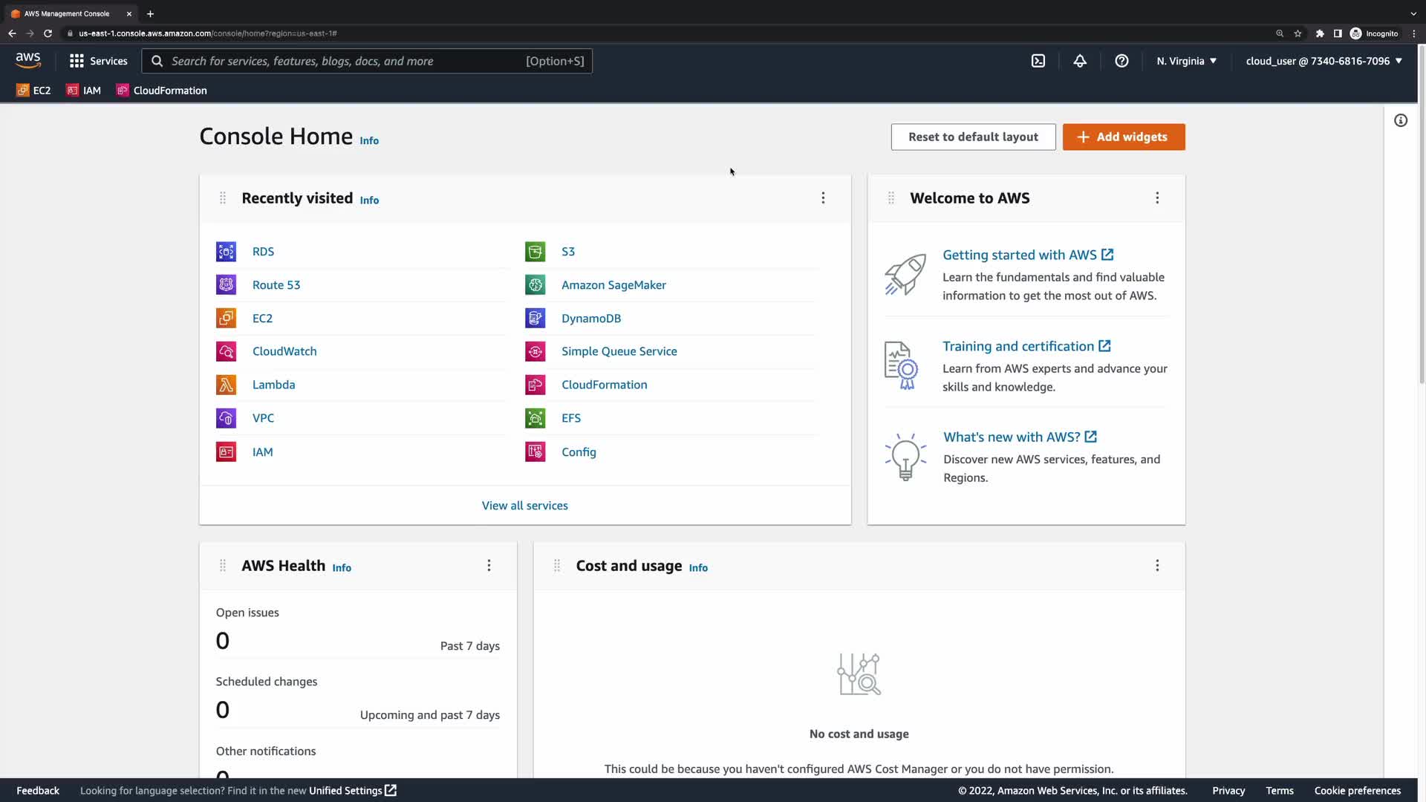
Task: Click the Lambda service icon
Action: (x=226, y=385)
